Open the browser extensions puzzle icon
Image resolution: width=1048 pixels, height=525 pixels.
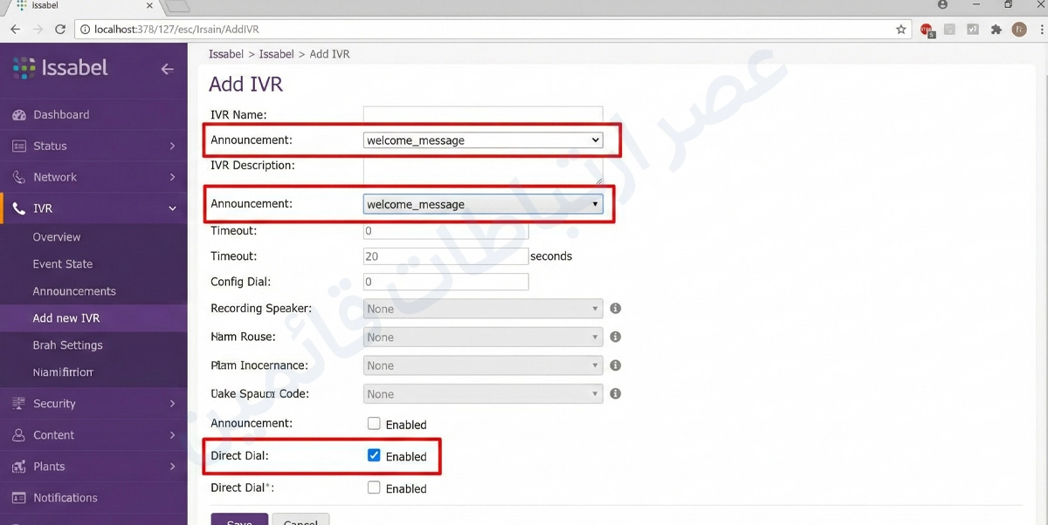(996, 29)
